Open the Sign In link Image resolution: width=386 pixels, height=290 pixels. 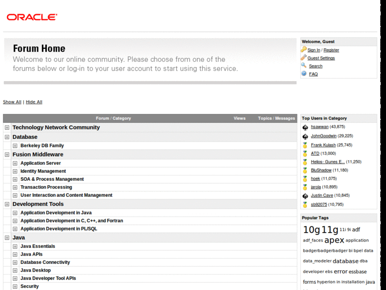[314, 50]
